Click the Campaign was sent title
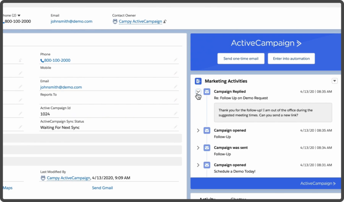Screen dimensions: 344x202 click(231, 147)
